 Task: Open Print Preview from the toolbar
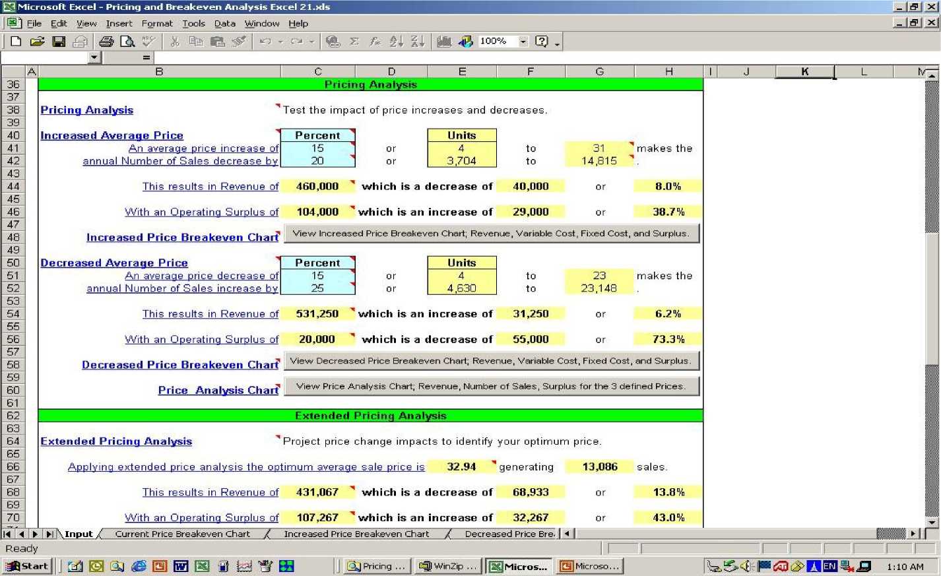[x=127, y=42]
